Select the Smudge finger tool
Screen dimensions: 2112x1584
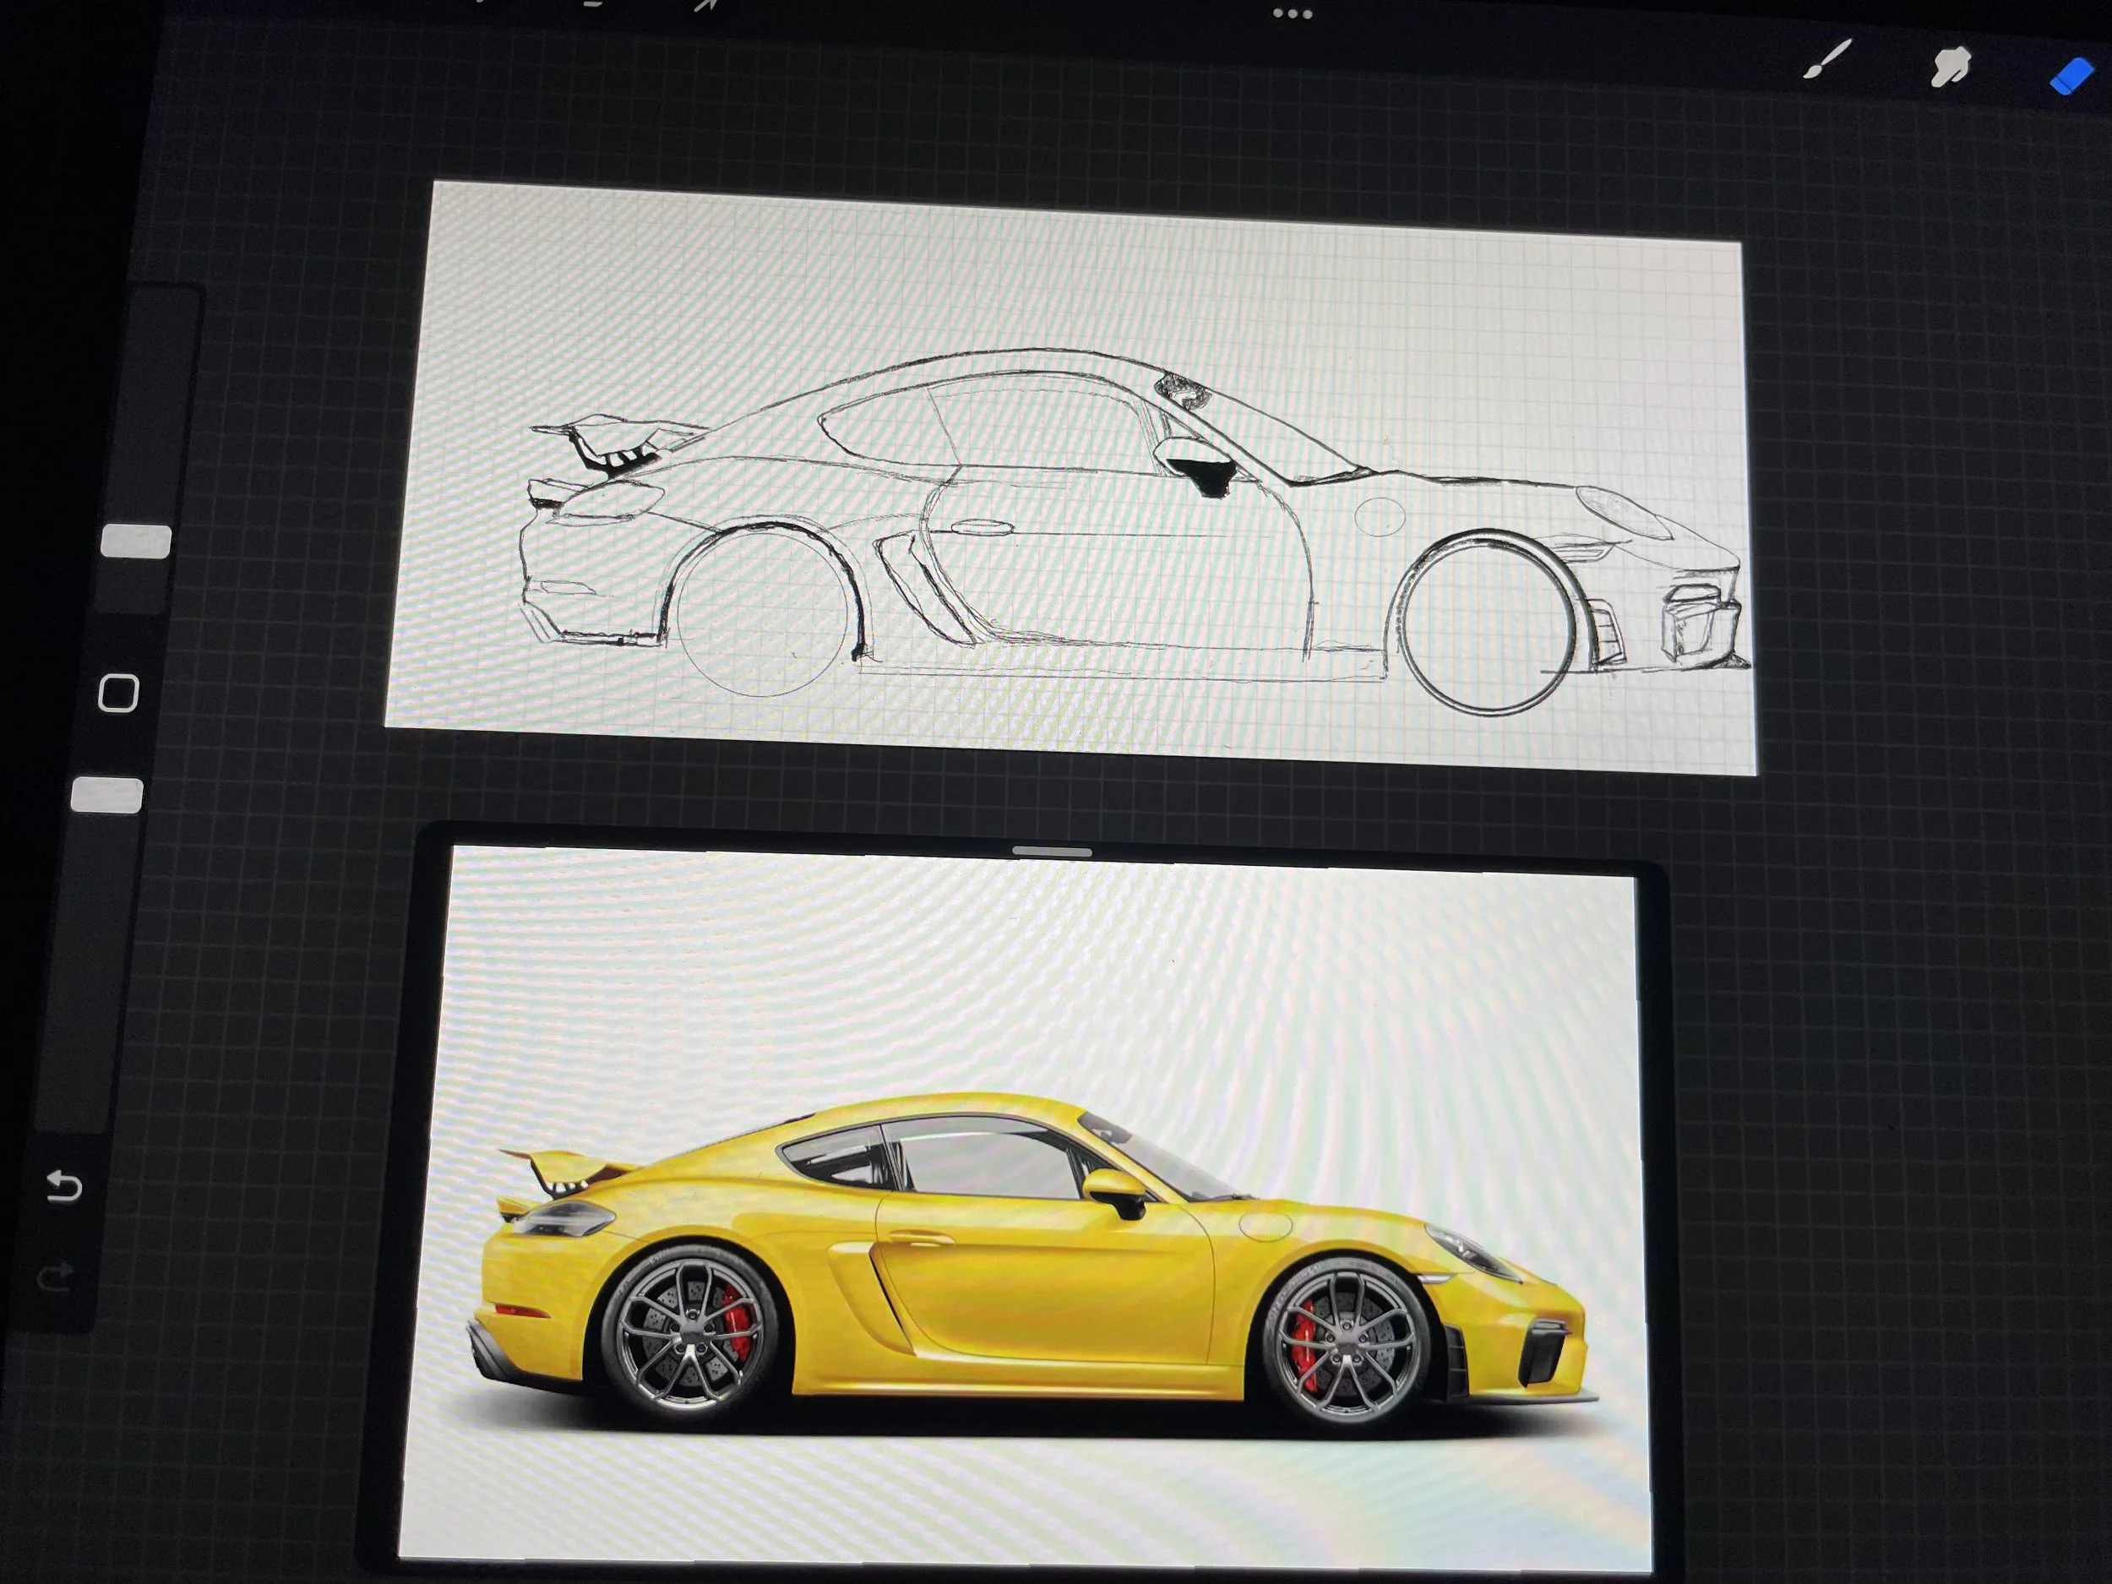pos(1951,68)
